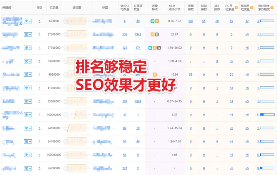
Task: Open trend chart in the 693000 row
Action: pyautogui.click(x=77, y=21)
